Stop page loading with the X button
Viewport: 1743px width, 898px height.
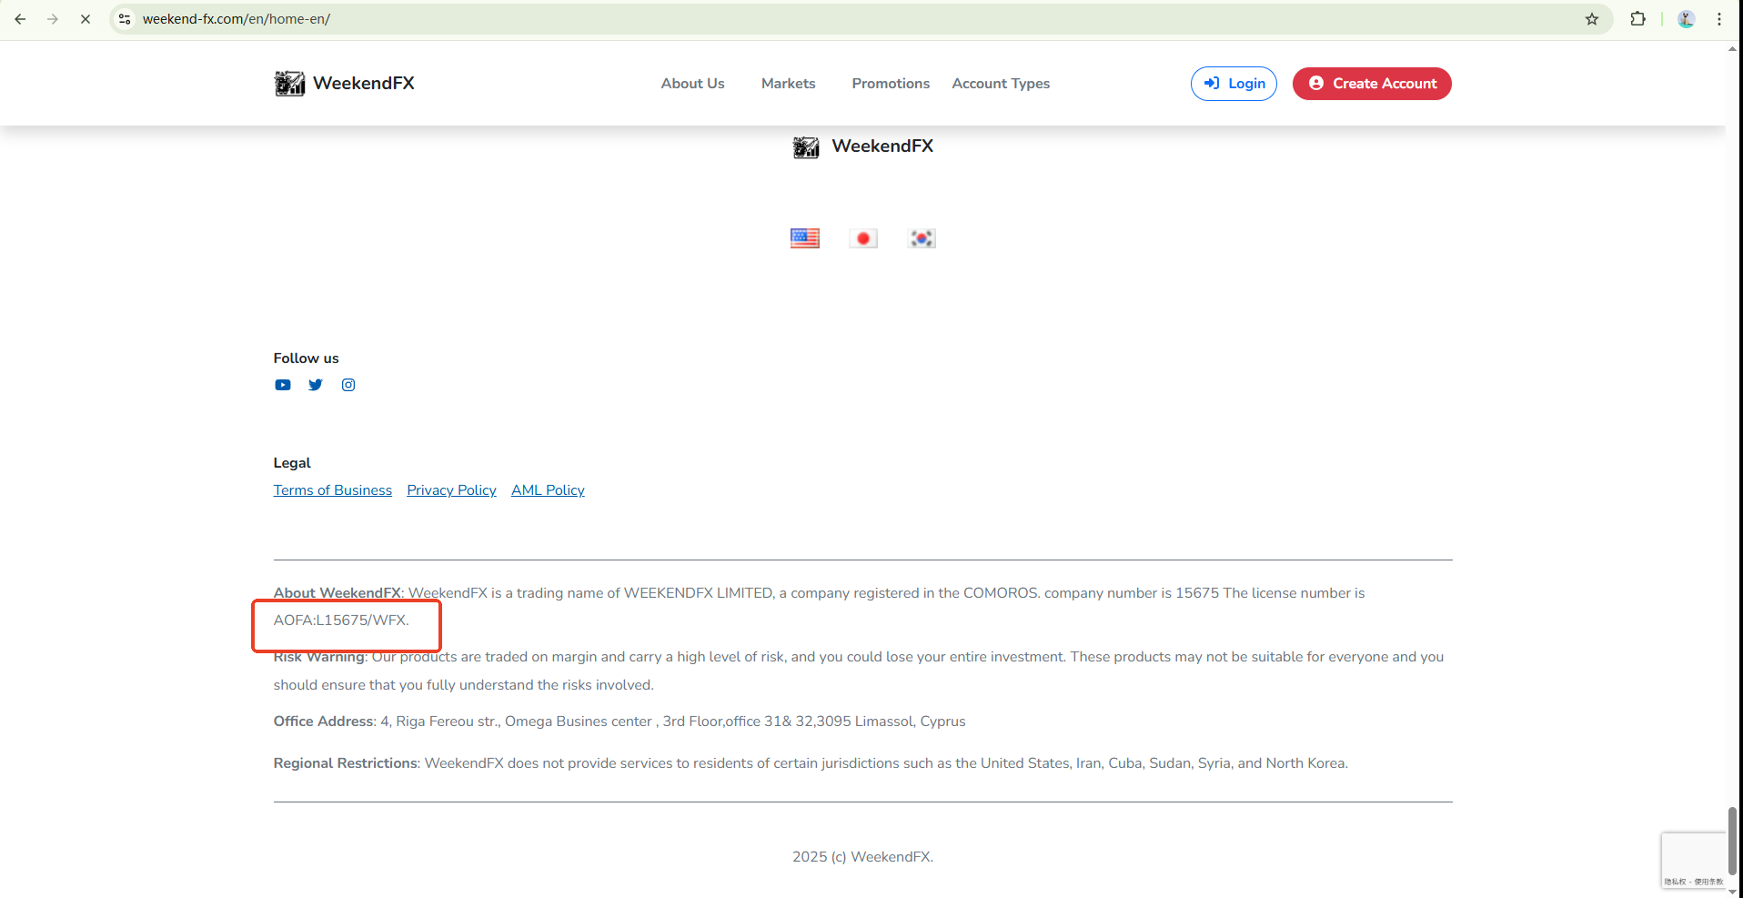(86, 19)
